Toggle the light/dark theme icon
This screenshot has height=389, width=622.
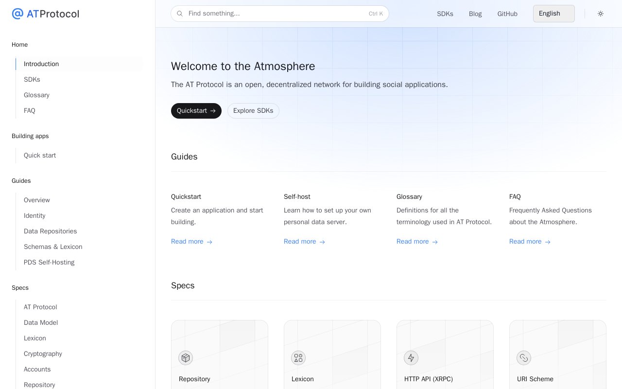(601, 14)
